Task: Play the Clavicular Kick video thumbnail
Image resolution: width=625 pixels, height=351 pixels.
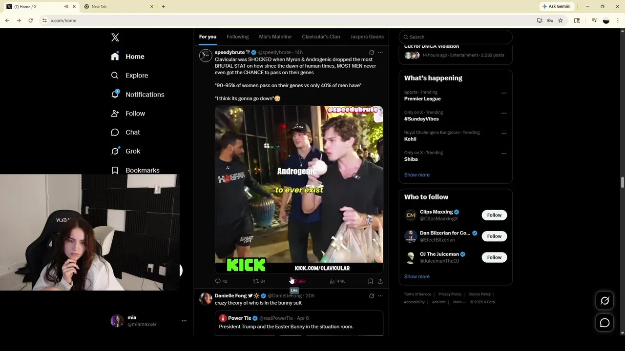Action: tap(299, 190)
